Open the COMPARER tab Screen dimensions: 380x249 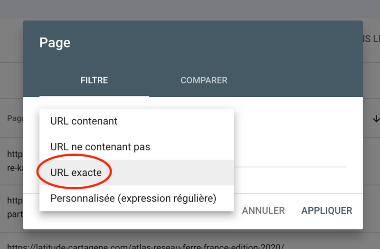click(204, 80)
